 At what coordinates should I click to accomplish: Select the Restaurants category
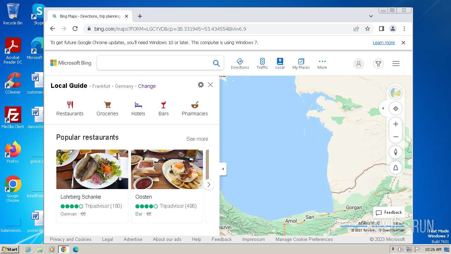tap(70, 109)
